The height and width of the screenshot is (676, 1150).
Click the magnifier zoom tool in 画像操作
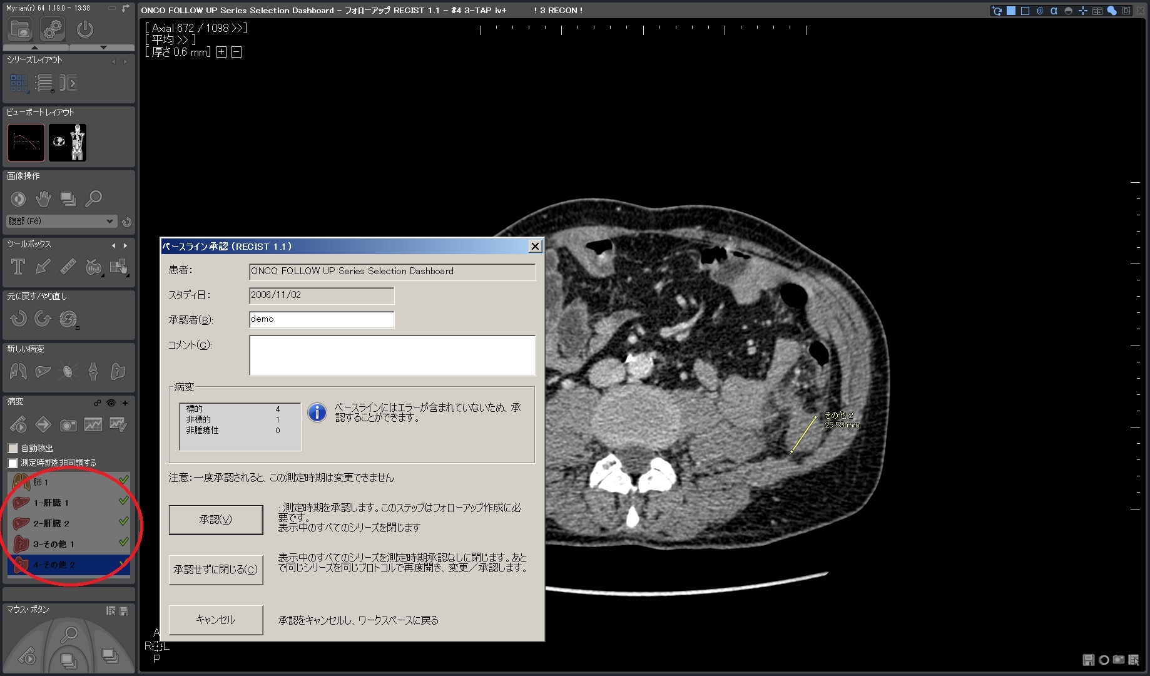(x=93, y=199)
